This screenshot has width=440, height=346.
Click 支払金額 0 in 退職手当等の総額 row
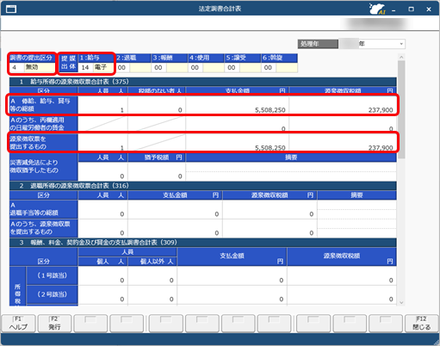pyautogui.click(x=175, y=209)
